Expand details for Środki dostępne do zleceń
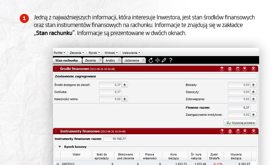 (x=125, y=85)
